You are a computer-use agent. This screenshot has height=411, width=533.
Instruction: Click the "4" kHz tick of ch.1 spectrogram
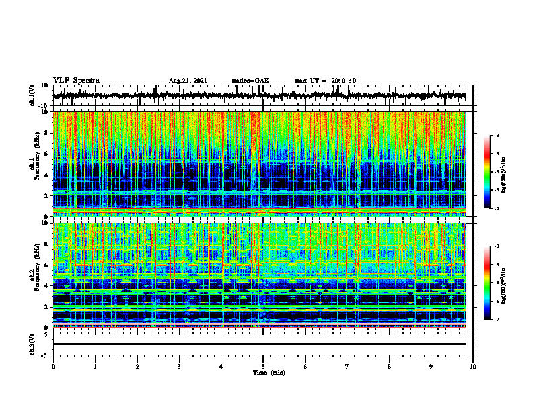[47, 175]
